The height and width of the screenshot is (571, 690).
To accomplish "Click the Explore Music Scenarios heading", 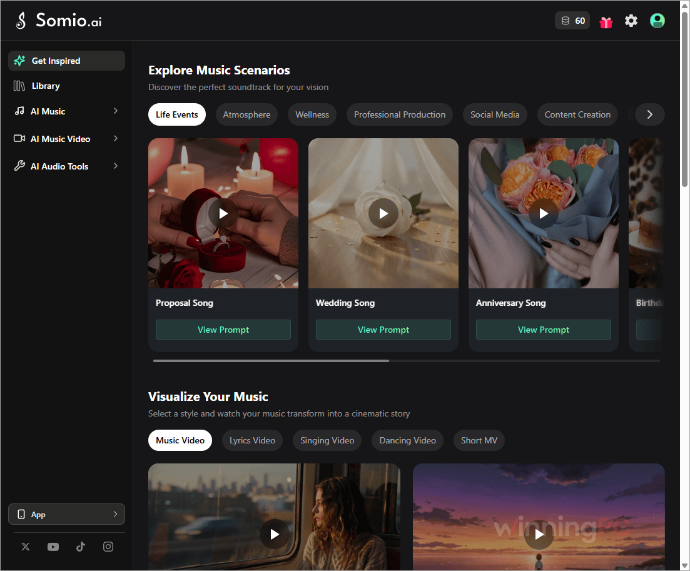I will 219,71.
